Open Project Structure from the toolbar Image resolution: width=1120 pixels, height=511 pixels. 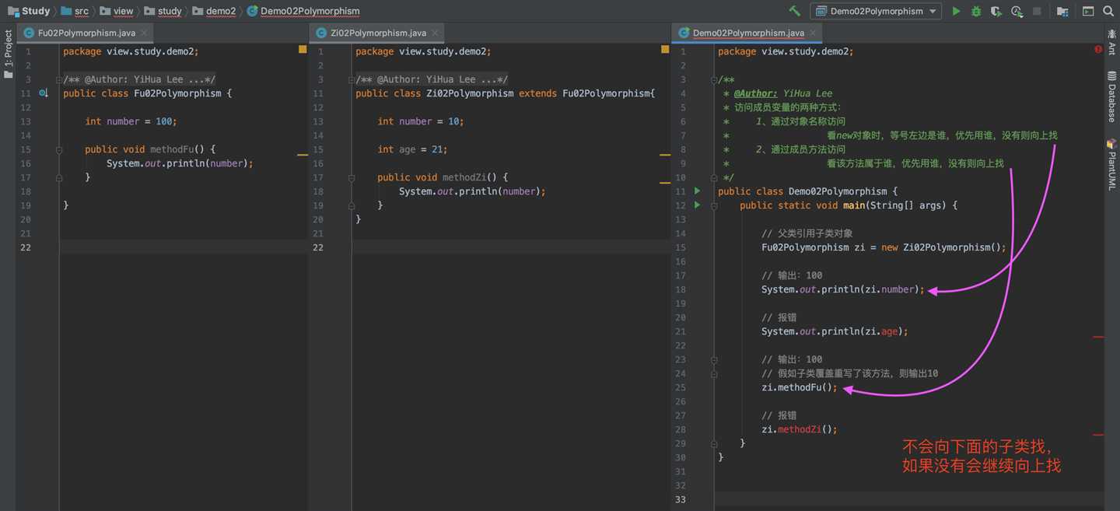point(1062,11)
